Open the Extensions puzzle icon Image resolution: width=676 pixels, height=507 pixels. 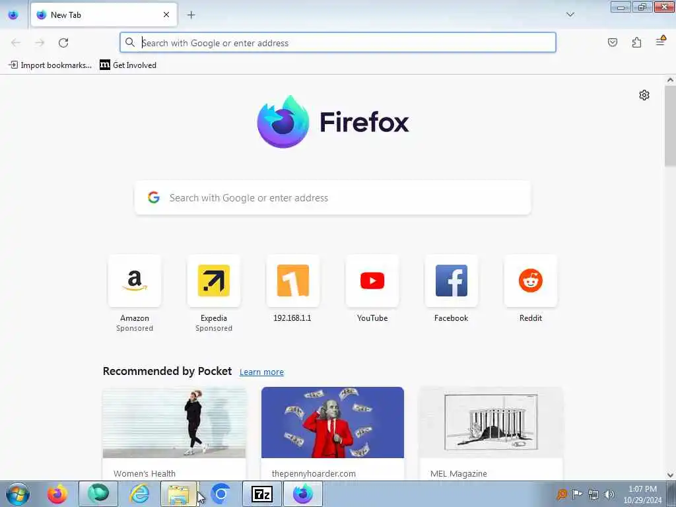[x=636, y=42]
